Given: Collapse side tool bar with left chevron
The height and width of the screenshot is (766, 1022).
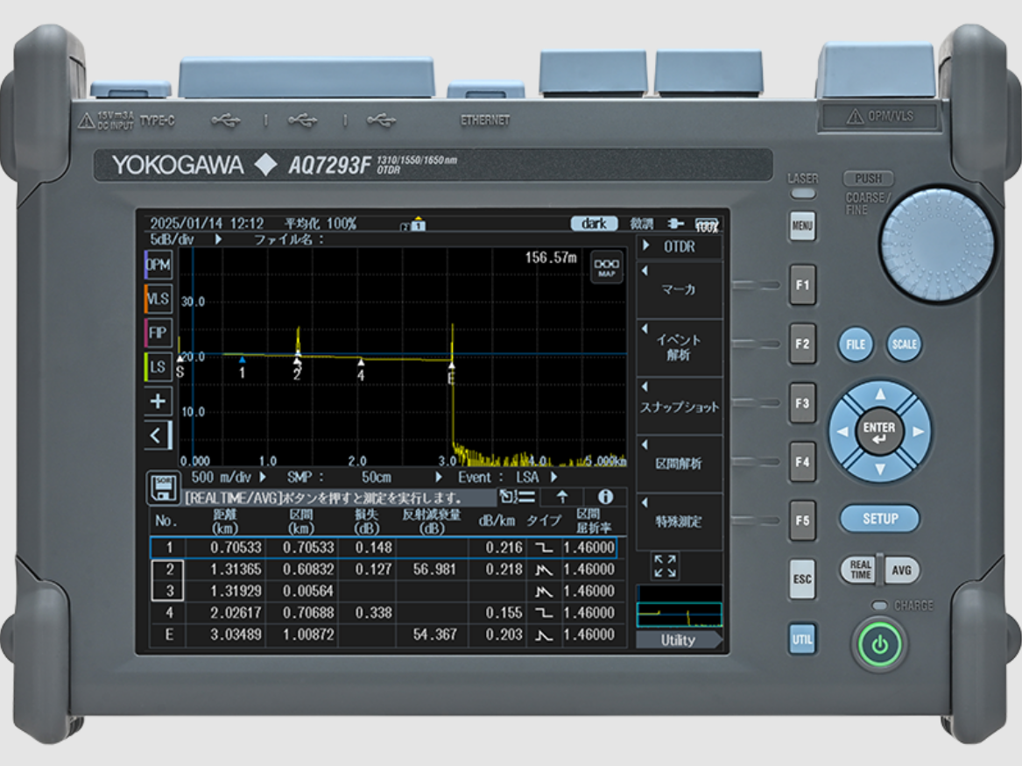Looking at the screenshot, I should point(159,436).
